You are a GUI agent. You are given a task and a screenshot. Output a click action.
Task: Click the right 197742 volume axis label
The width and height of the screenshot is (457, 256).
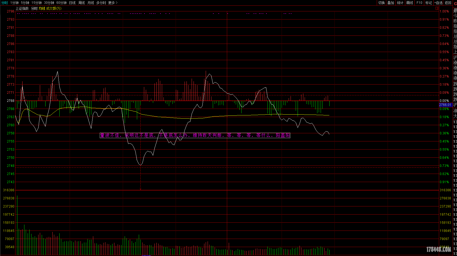coord(445,215)
